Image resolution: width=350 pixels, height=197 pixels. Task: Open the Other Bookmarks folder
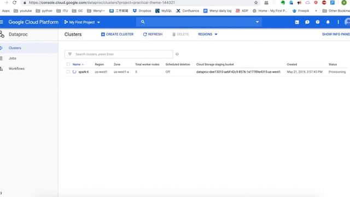(336, 11)
